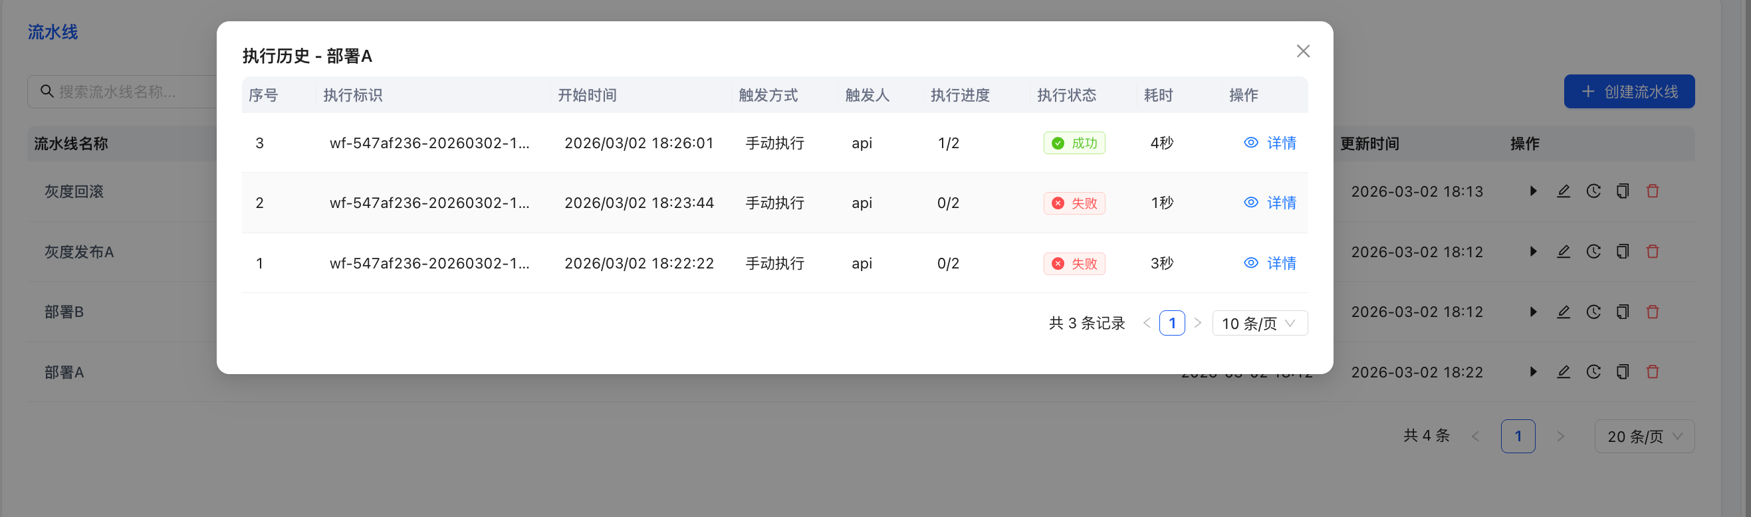Viewport: 1751px width, 517px height.
Task: Click the 创建流水线 button
Action: 1629,92
